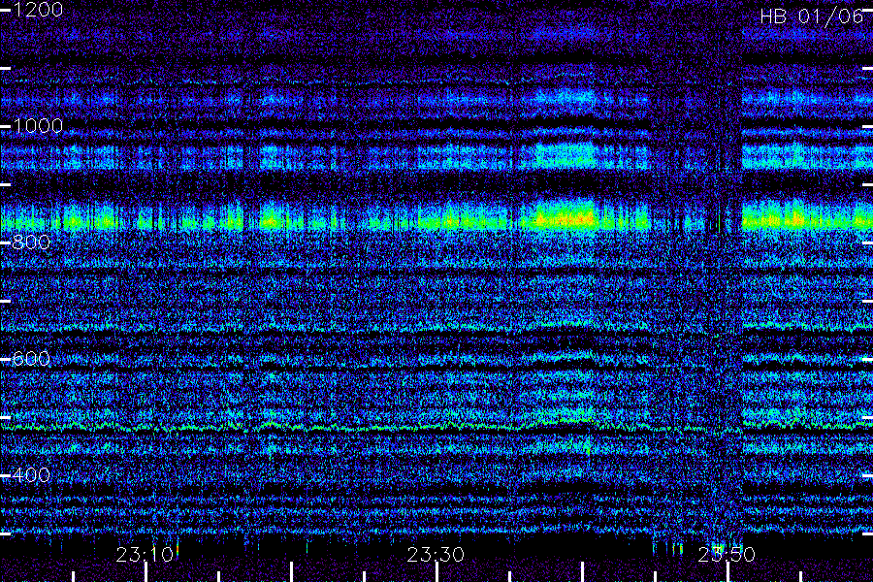Screen dimensions: 873x582
Task: Click the 1200 frequency axis label
Action: point(38,10)
